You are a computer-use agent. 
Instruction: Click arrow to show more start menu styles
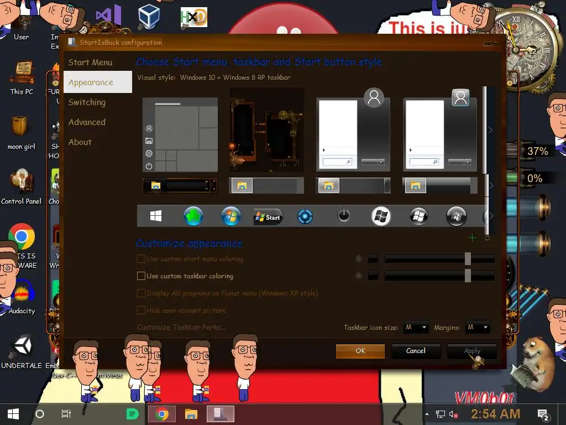tap(490, 130)
